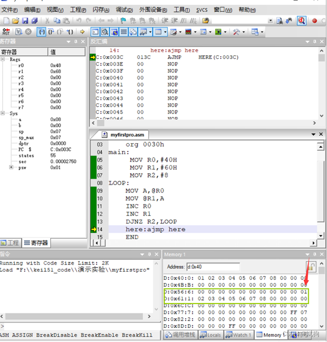This screenshot has width=327, height=342.
Task: Toggle auto-hide pin on registers panel
Action: coord(76,42)
